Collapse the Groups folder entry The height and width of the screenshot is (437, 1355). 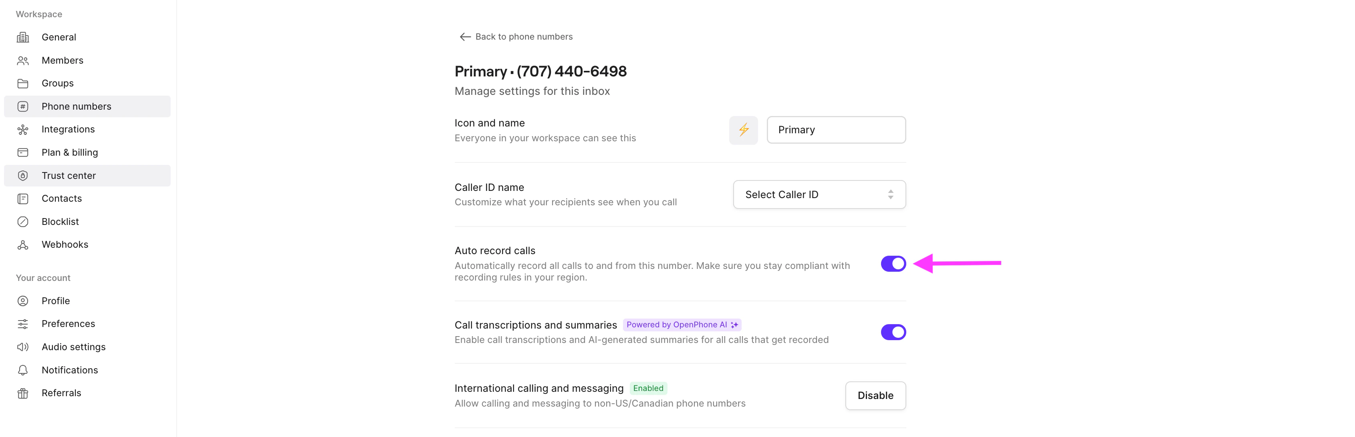click(57, 83)
